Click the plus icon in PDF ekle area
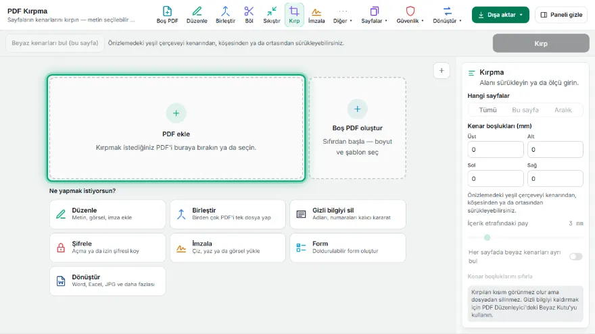Screen dimensions: 595x334 [x=176, y=113]
